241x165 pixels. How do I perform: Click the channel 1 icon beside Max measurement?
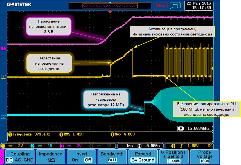(x=113, y=134)
